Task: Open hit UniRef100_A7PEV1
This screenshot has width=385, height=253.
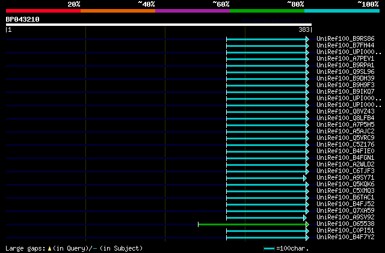Action: tap(345, 59)
